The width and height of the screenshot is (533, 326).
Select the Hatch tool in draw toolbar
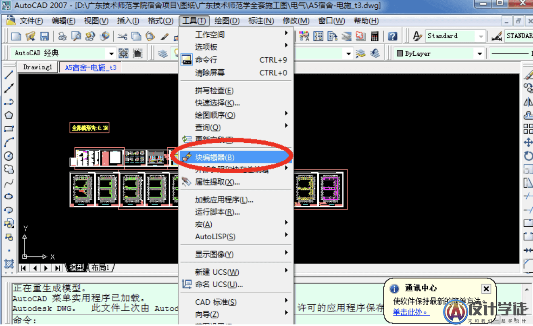coord(9,264)
